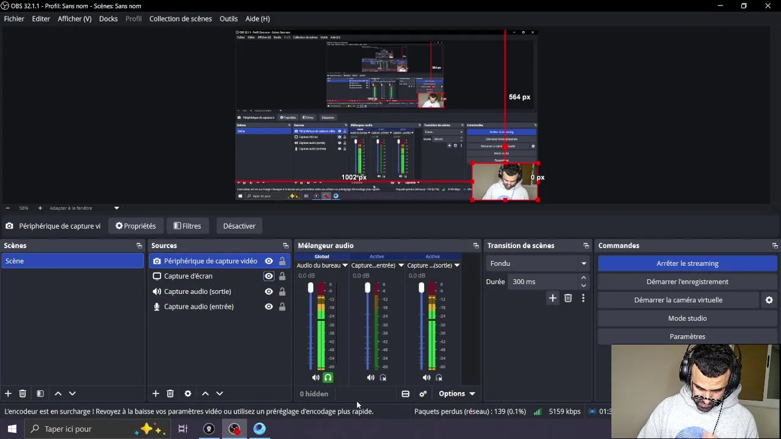Move the selected source up
Viewport: 781px width, 439px height.
[x=206, y=394]
